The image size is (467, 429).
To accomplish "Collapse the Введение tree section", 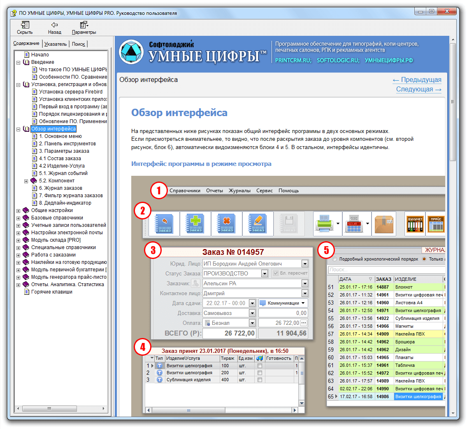I will click(x=19, y=63).
